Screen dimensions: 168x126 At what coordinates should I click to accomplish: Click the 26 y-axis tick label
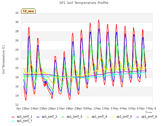pos(17,40)
